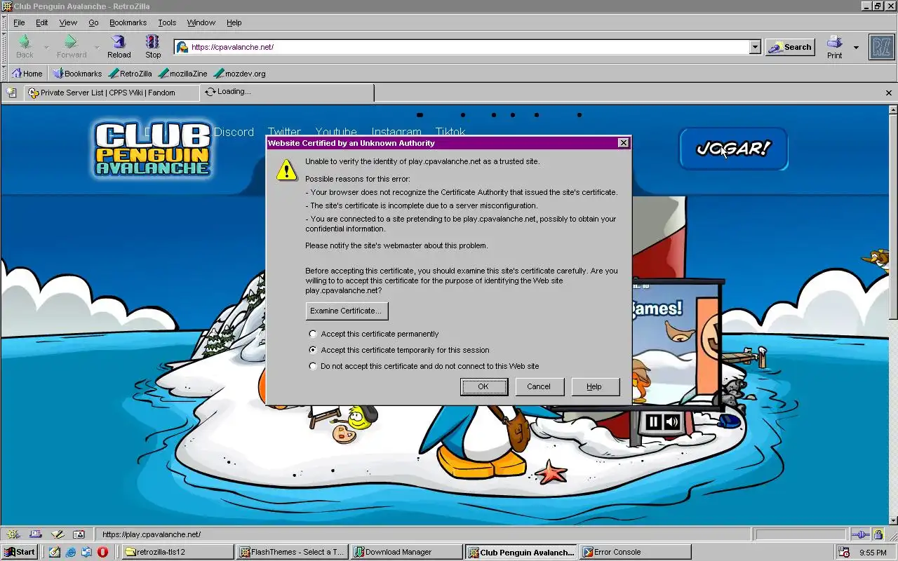898x561 pixels.
Task: Open the Go menu
Action: tap(93, 22)
